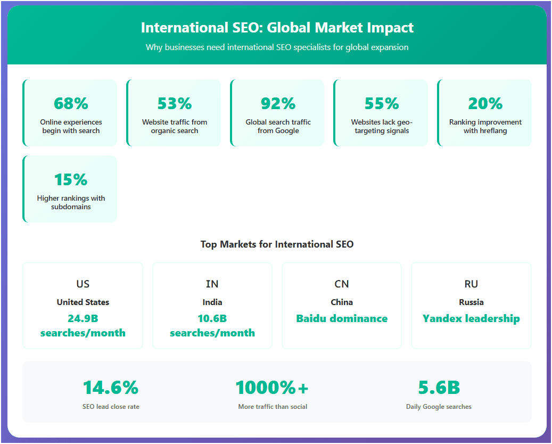Click the "10.6B searches/month" text
The image size is (552, 444).
click(212, 326)
